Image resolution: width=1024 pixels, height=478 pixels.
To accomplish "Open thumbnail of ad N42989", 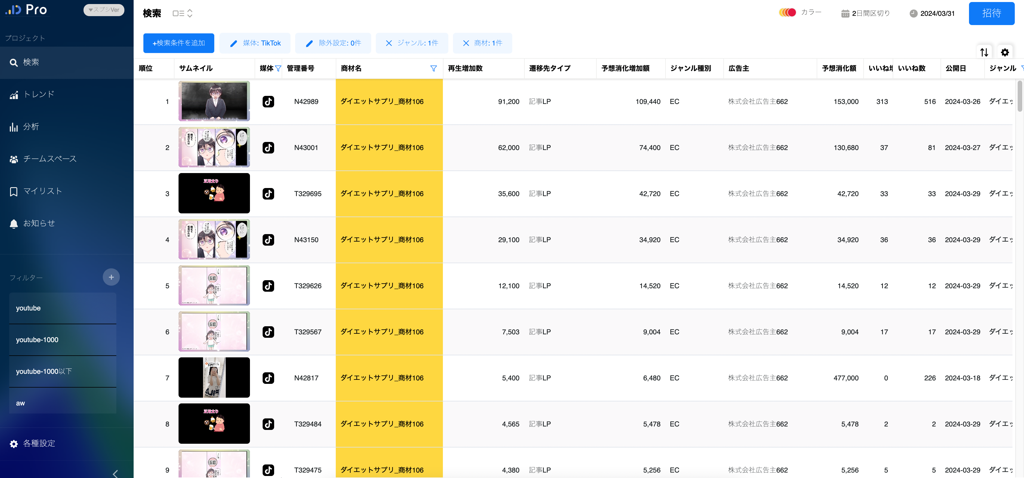I will [x=214, y=101].
